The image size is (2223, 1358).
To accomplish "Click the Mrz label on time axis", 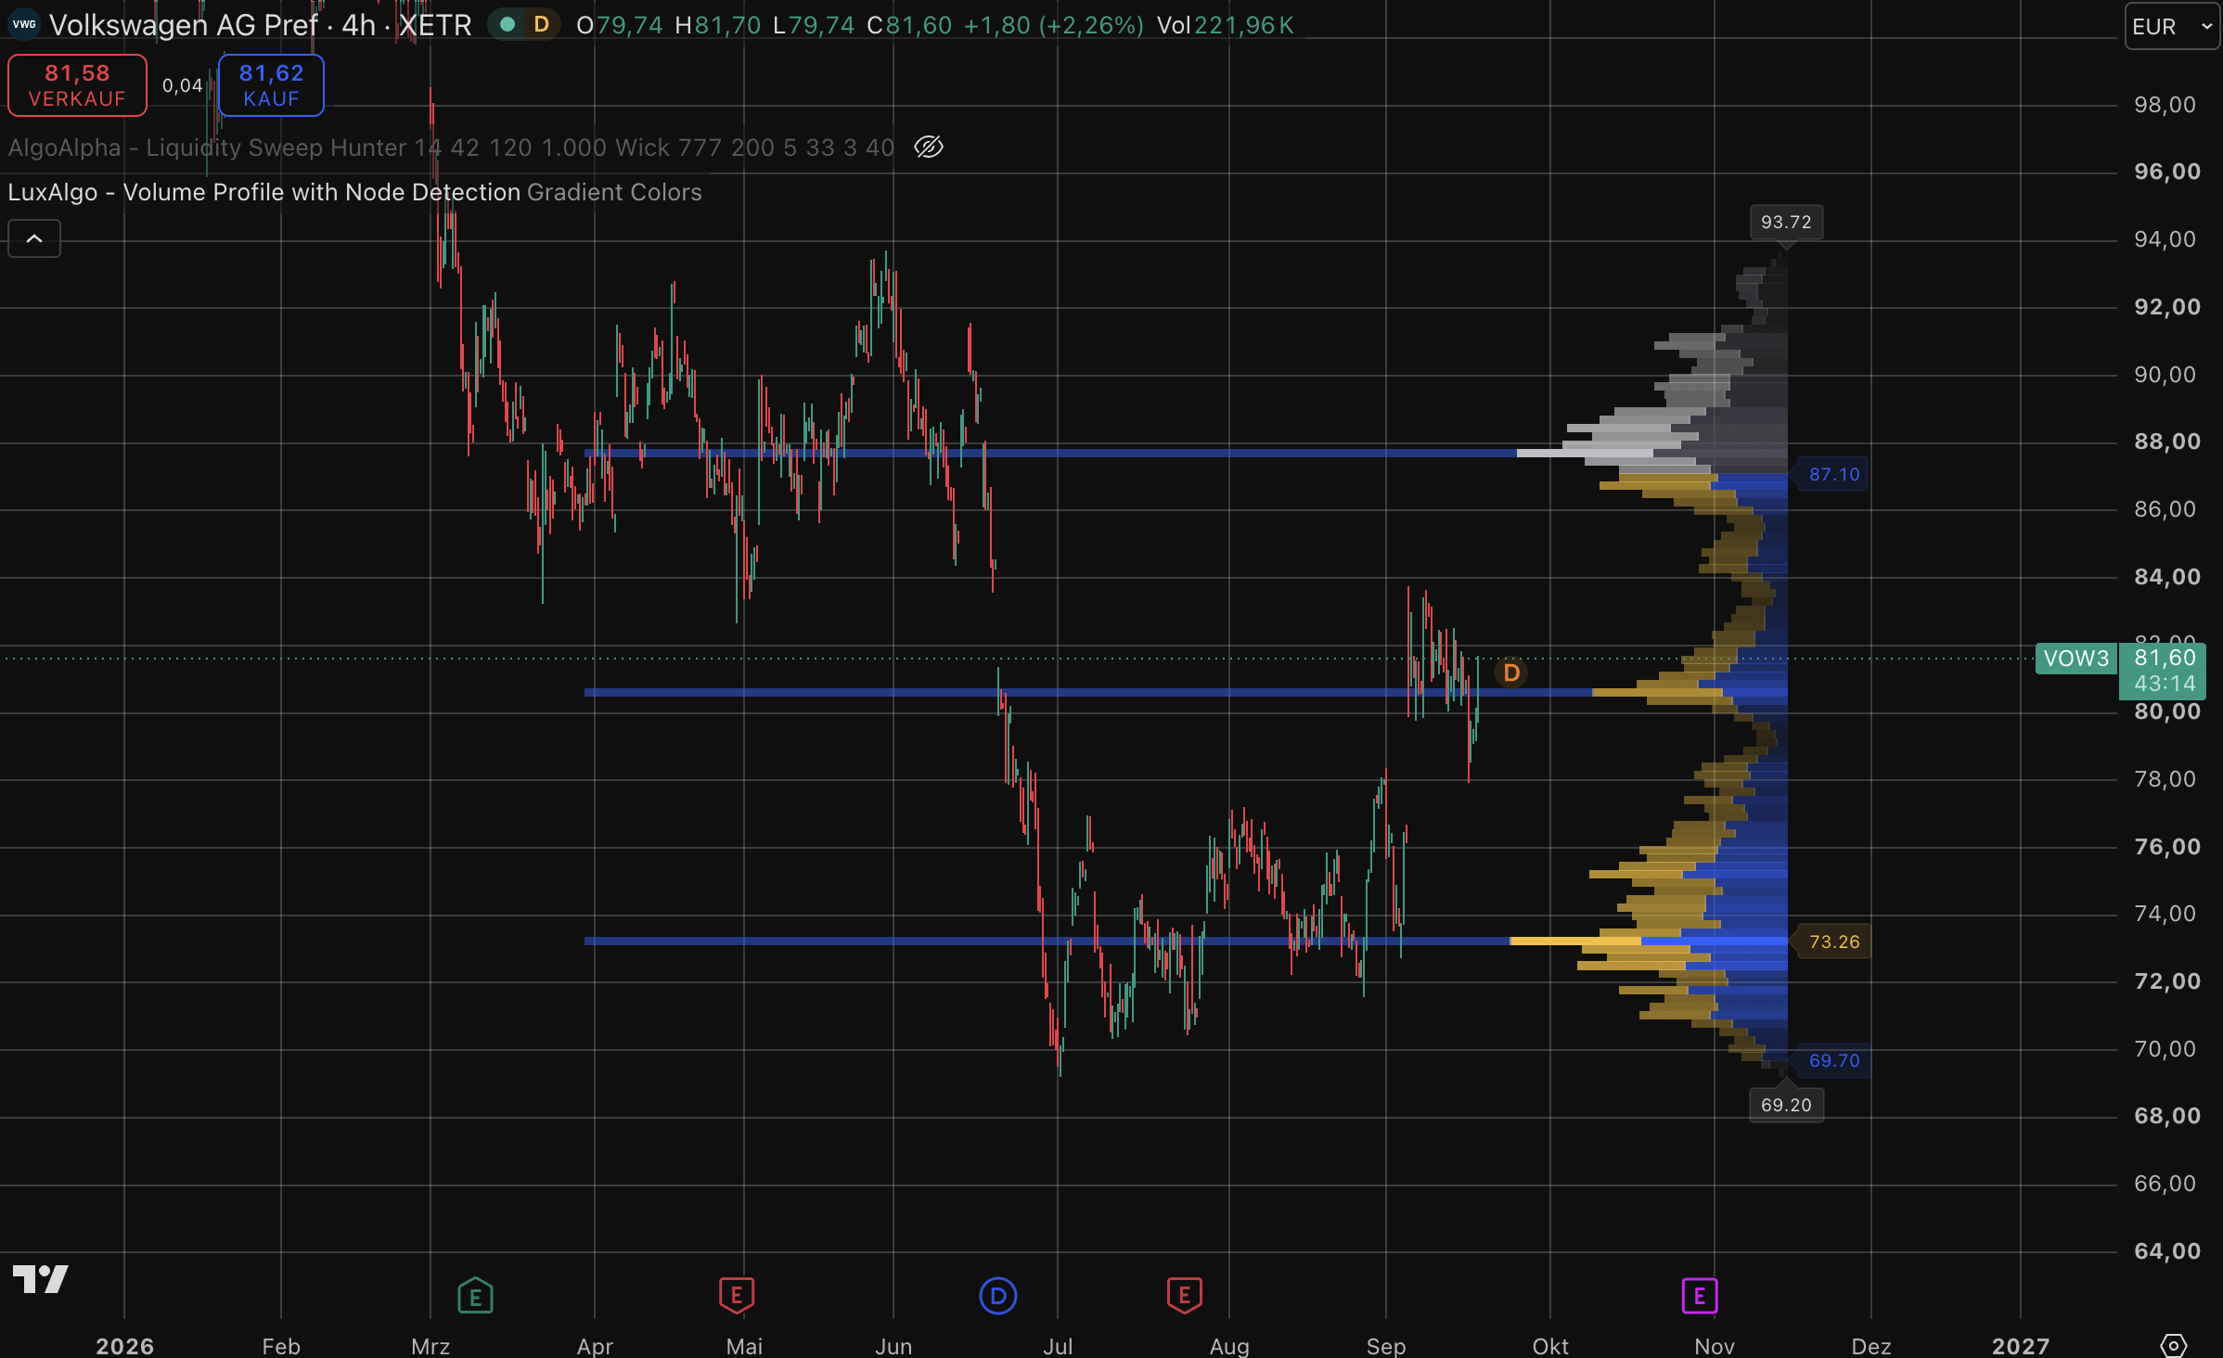I will (x=430, y=1346).
